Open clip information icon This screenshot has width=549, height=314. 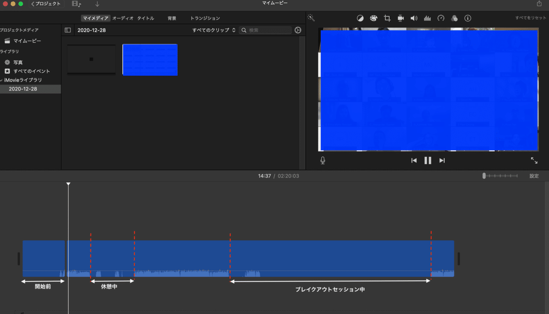pos(468,18)
